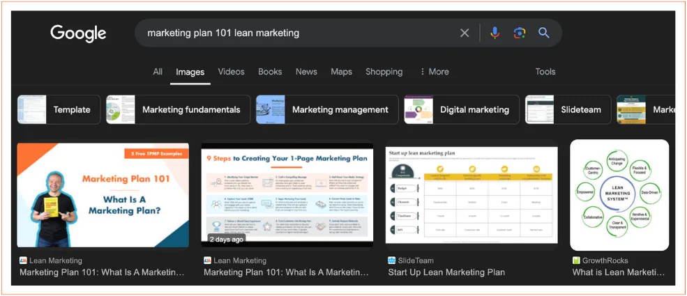Click Lean Marketing favicon under first result
687x296 pixels.
23,260
